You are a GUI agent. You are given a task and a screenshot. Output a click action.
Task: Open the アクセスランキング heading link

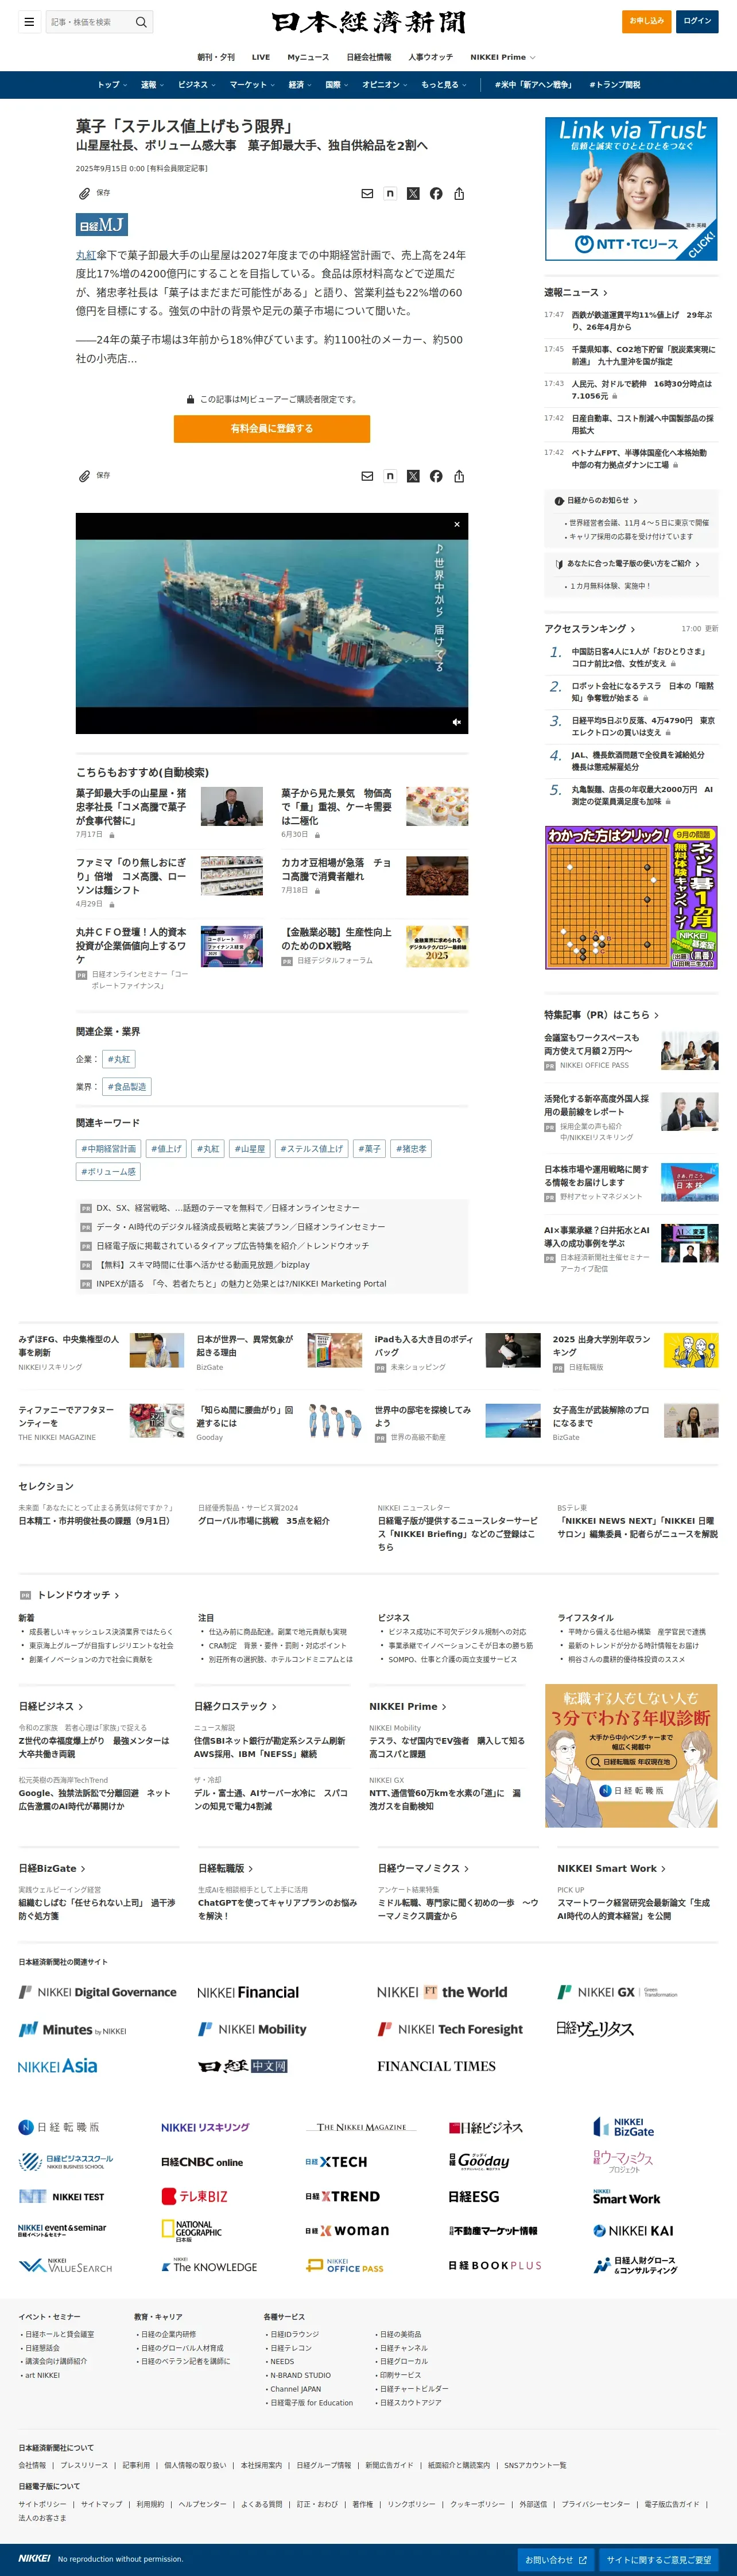[590, 629]
